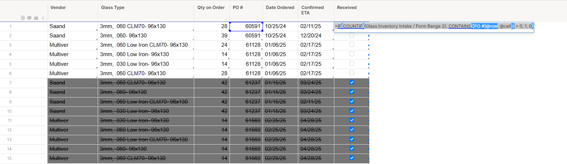Click Glass Type '3mm, .060 Low Iron CLM70- 96x130' in row 3
Viewport: 567px width, 164px height.
coord(146,45)
